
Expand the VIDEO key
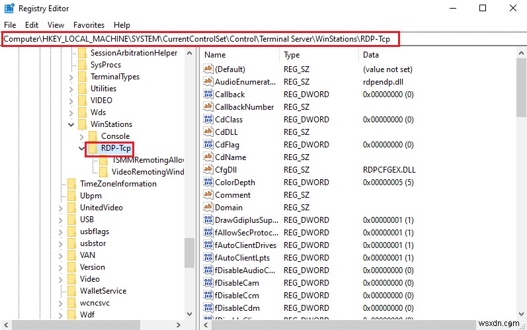[x=71, y=101]
